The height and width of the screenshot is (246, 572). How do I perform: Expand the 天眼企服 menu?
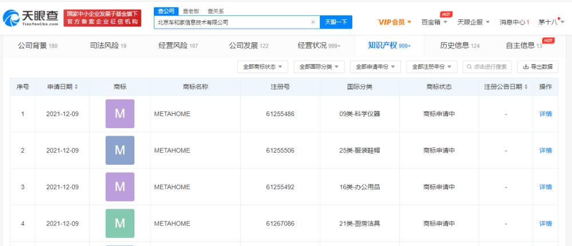pyautogui.click(x=474, y=22)
